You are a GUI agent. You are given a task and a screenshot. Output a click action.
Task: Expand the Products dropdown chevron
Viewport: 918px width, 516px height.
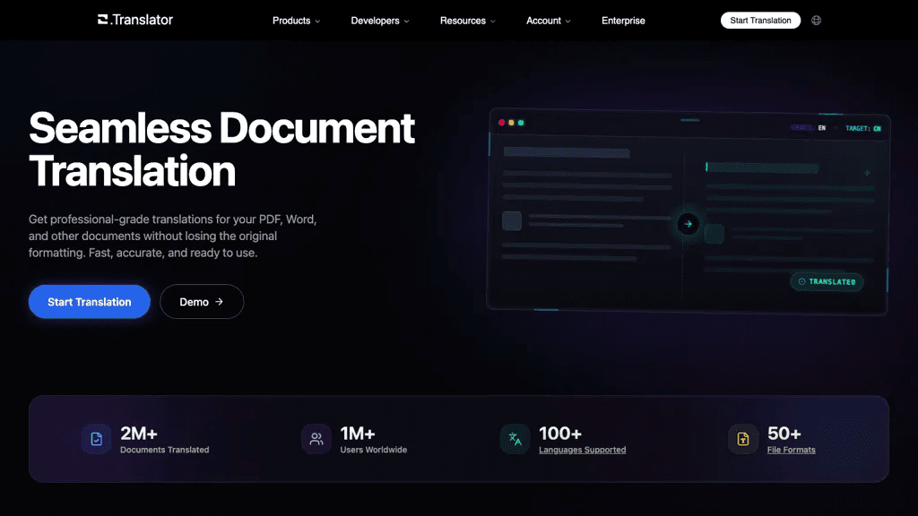point(318,21)
